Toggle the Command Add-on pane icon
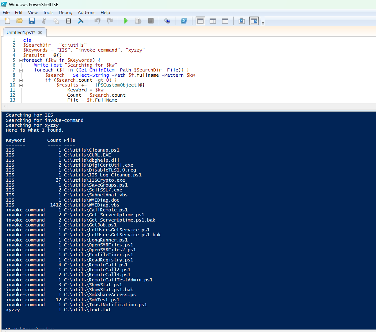Image resolution: width=376 pixels, height=332 pixels. point(254,21)
